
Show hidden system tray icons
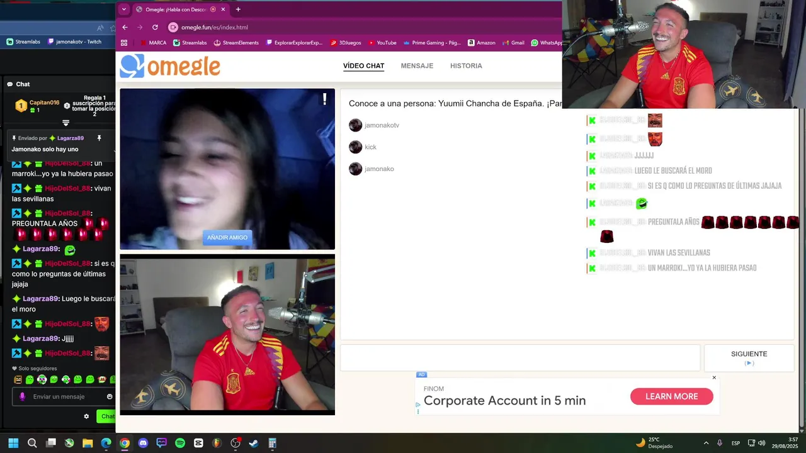pos(706,443)
